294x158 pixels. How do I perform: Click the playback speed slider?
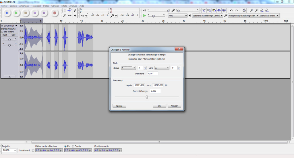(x=154, y=16)
